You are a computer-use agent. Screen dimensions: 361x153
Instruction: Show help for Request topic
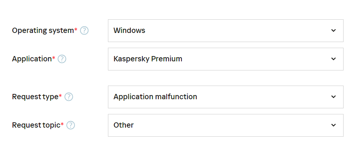point(70,125)
